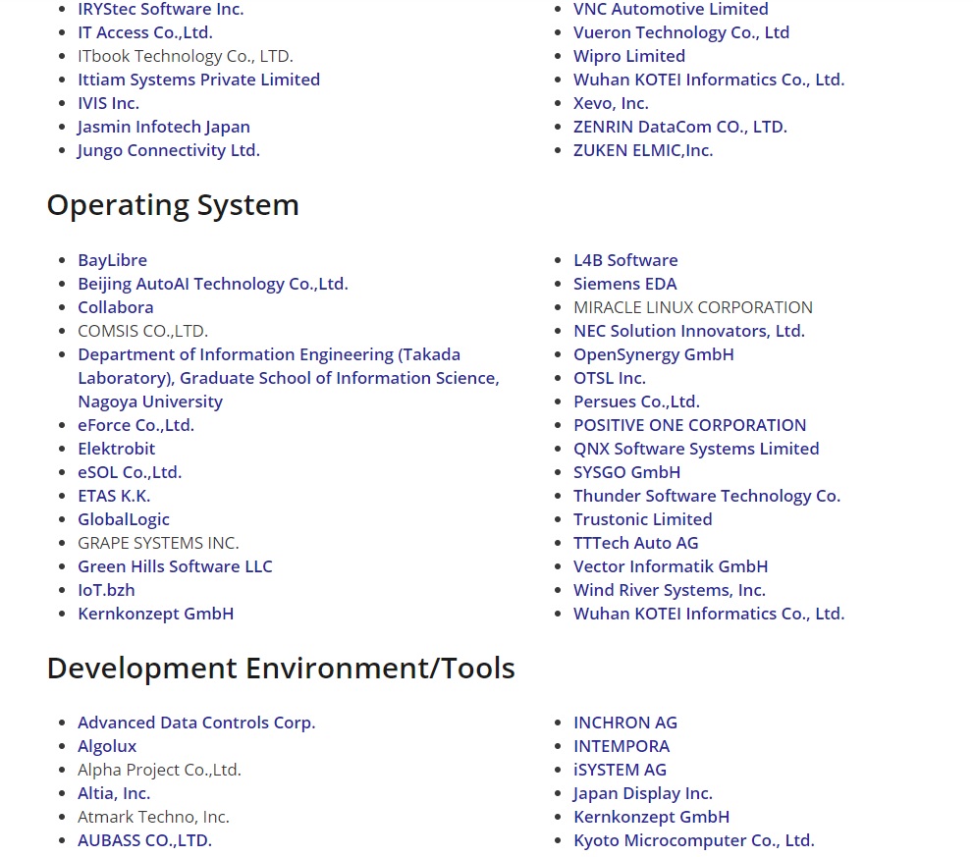The image size is (973, 857).
Task: Click the Siemens EDA link
Action: (624, 284)
